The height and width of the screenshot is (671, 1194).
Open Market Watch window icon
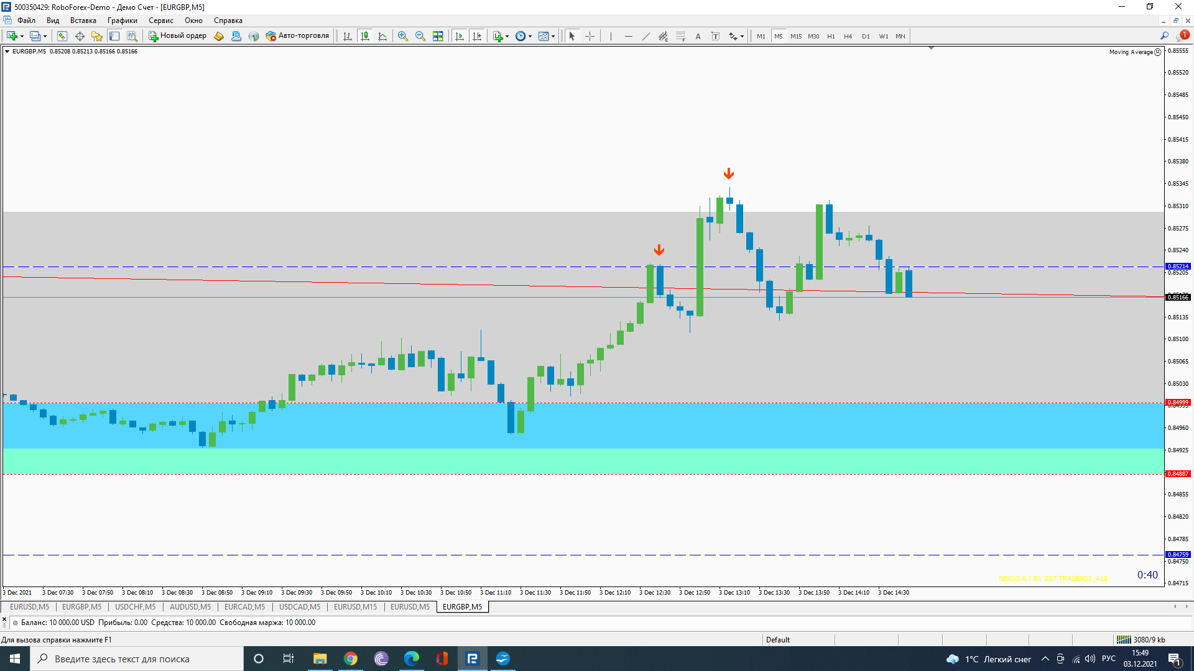[62, 36]
